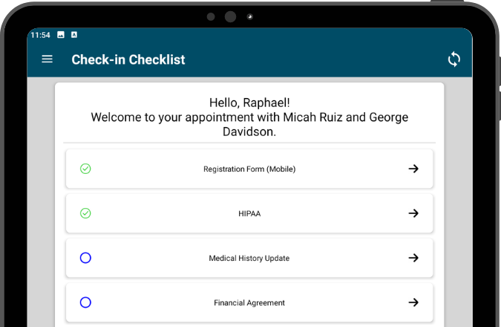The width and height of the screenshot is (501, 327).
Task: Click the Check-in Checklist page title
Action: [128, 59]
